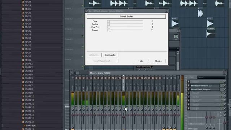Adjust mix level knob for Buzz Effect Adapter
Screen dimensions: 231x130
(x=225, y=90)
